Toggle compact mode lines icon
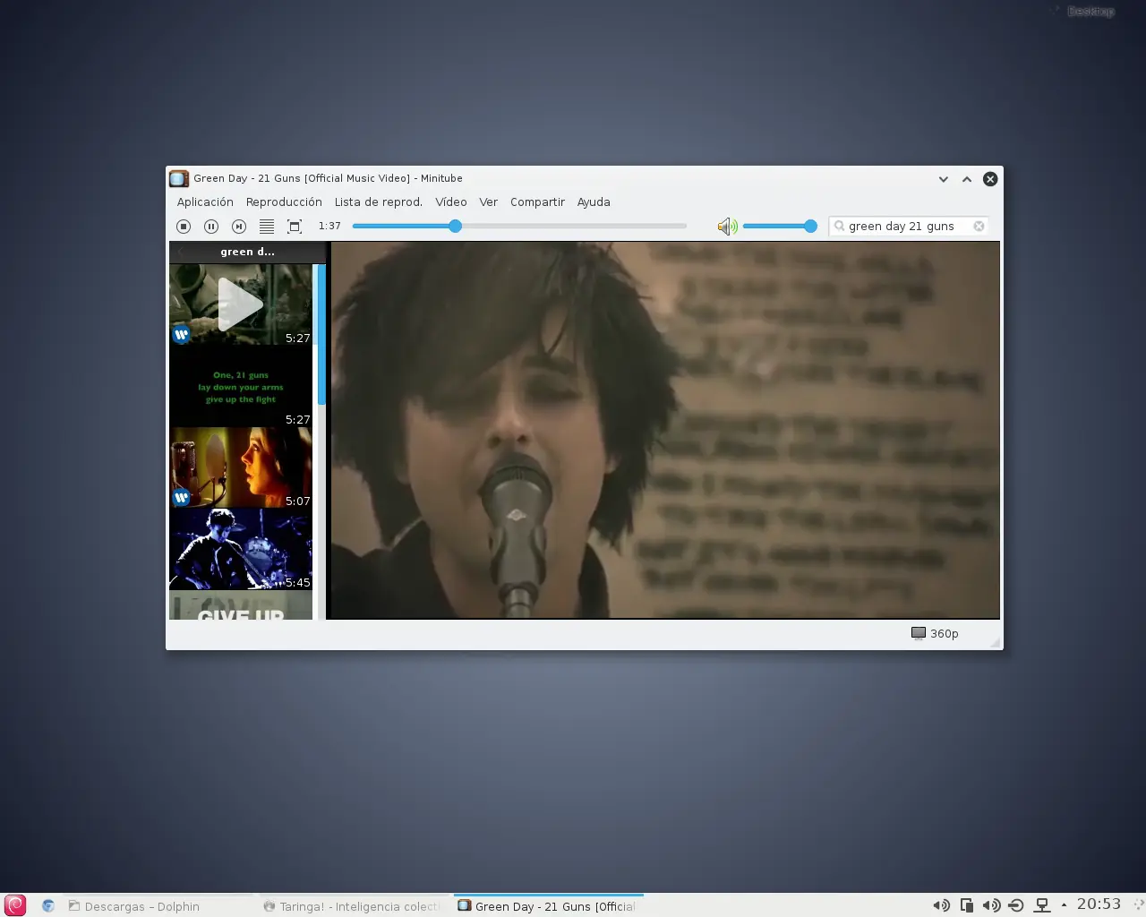Screen dimensions: 1146x917 pyautogui.click(x=267, y=227)
